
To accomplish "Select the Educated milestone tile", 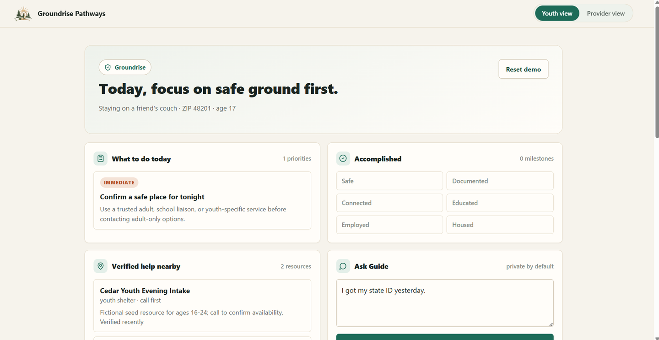I will point(500,203).
